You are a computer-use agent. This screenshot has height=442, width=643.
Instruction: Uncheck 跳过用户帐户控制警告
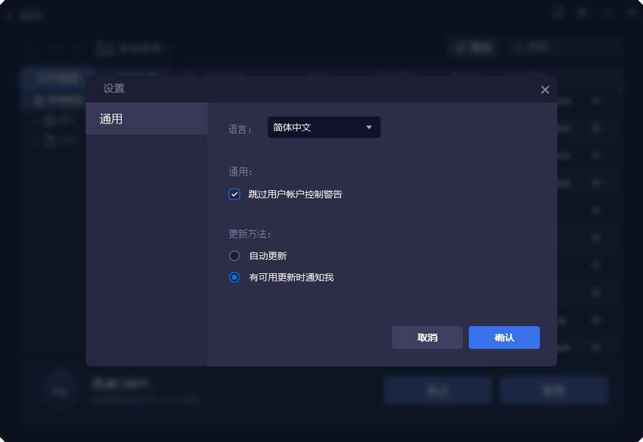(234, 194)
